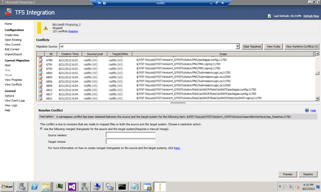This screenshot has width=321, height=192.
Task: Select Create New configuration
Action: point(12,35)
